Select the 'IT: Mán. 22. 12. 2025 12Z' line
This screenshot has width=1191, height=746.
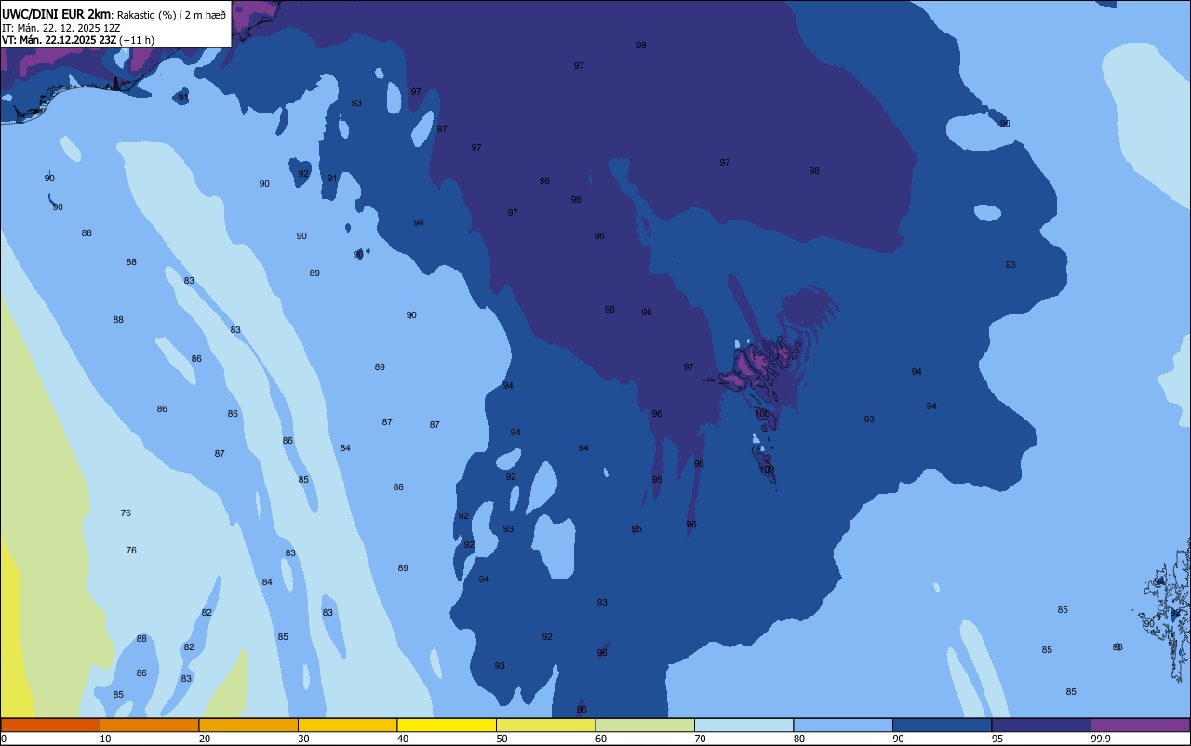pos(60,28)
